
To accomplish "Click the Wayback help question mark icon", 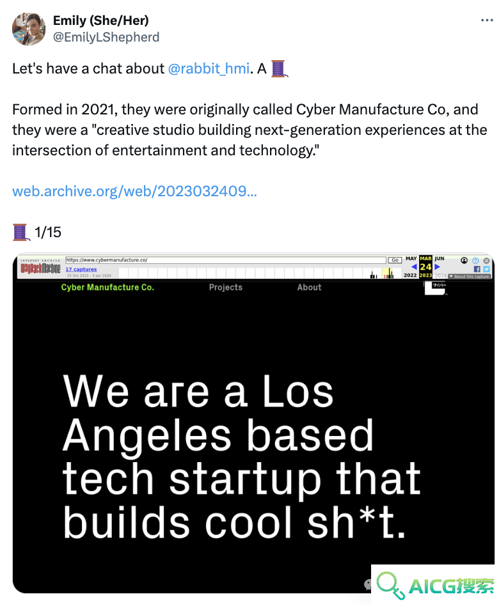I will point(475,260).
